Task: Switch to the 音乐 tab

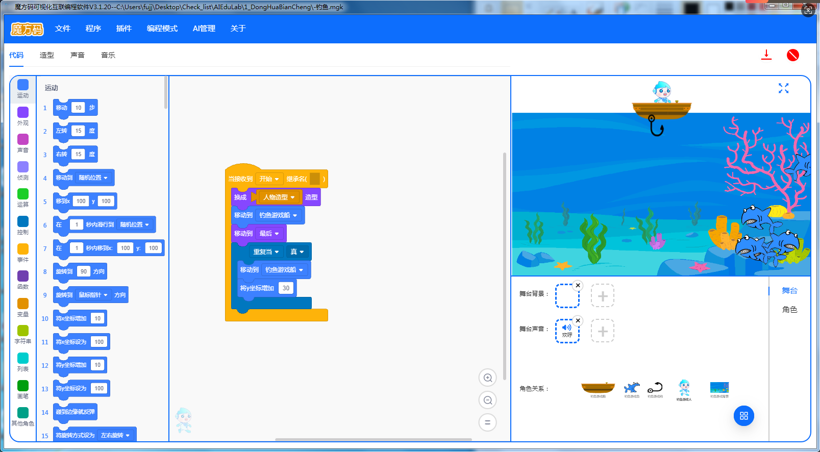Action: 108,55
